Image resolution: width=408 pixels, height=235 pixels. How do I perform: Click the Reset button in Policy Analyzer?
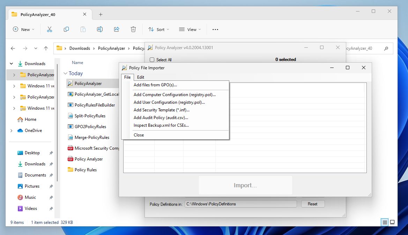coord(313,204)
